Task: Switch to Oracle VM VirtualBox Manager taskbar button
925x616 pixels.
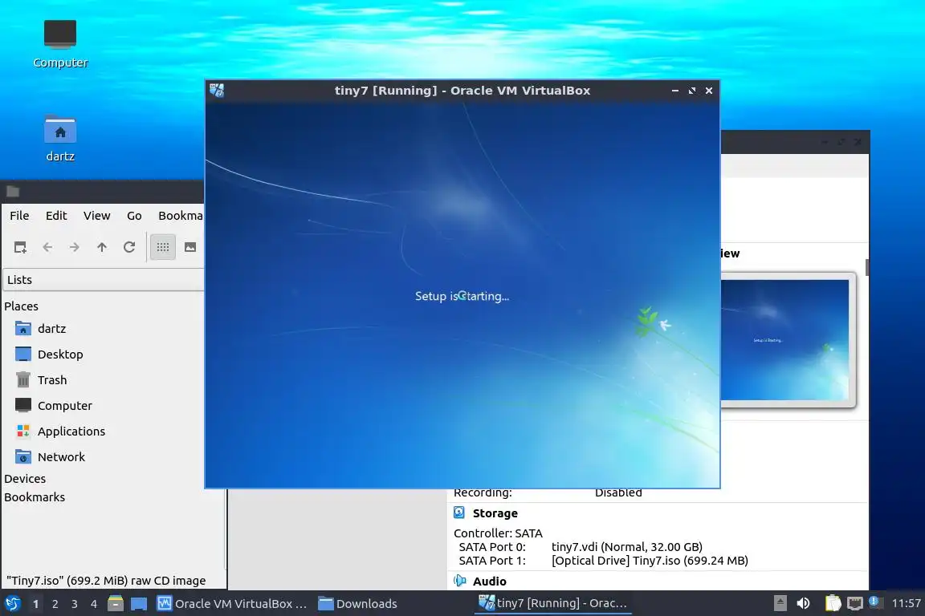Action: coord(232,604)
